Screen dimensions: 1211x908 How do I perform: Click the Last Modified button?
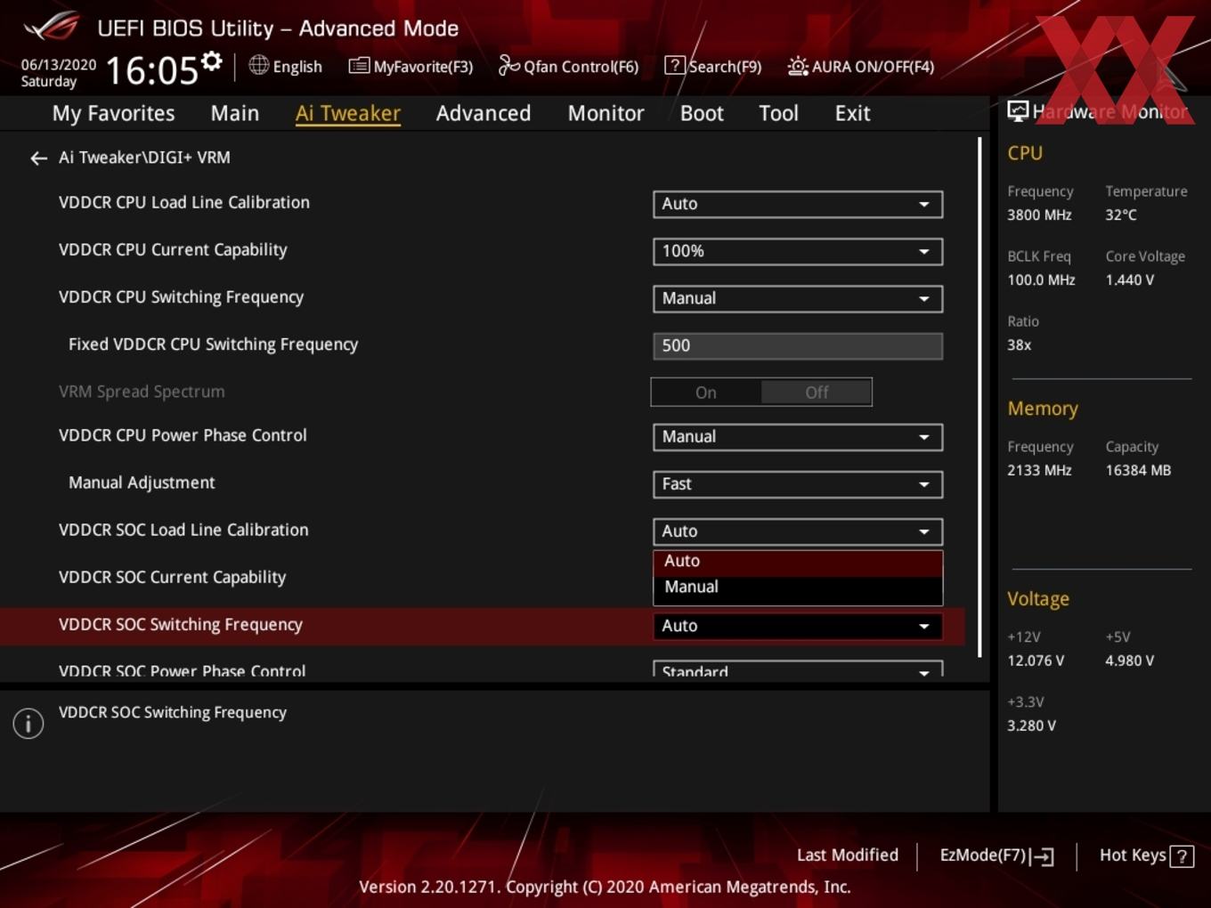848,855
